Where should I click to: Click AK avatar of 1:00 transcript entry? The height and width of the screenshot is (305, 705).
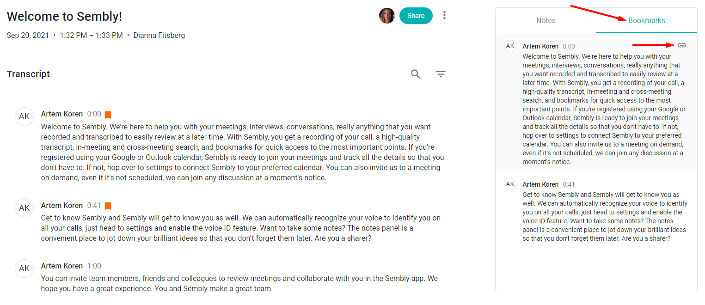25,268
